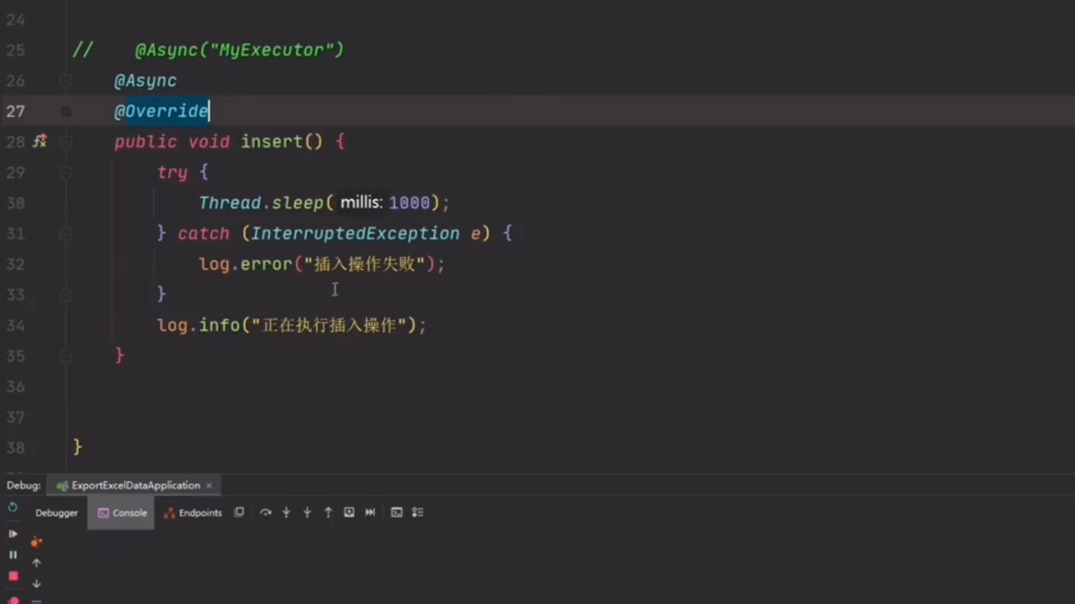The image size is (1075, 604).
Task: Click the "public void" keywords on line 28
Action: point(172,142)
